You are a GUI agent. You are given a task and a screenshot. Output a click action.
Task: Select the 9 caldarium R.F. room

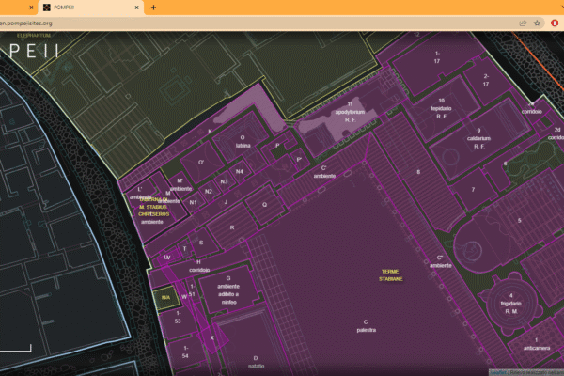tap(478, 137)
